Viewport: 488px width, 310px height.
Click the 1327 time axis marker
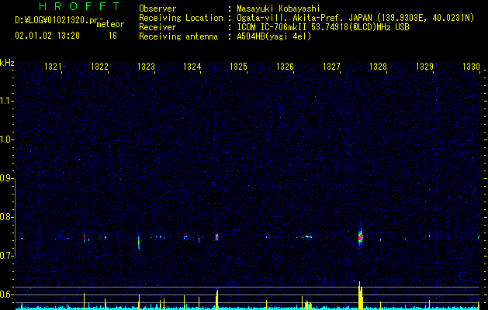coord(331,66)
